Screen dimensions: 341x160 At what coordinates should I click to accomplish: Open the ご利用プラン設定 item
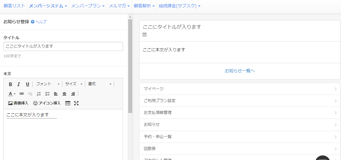[240, 101]
